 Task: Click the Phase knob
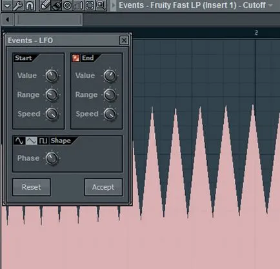point(52,158)
